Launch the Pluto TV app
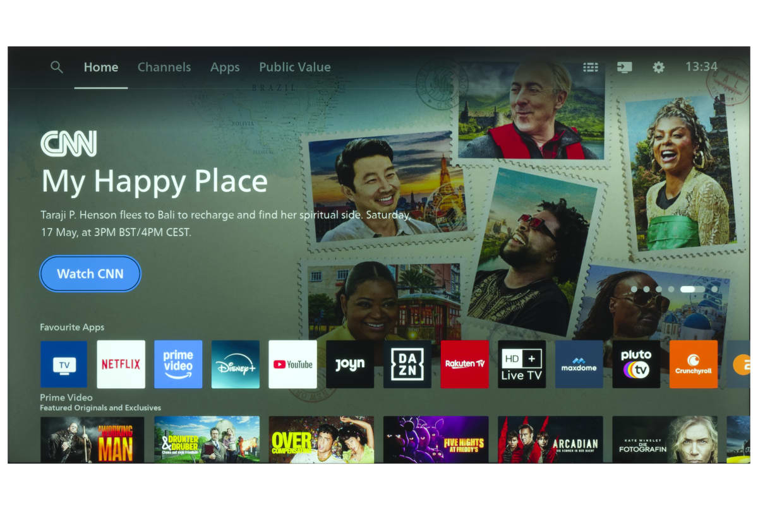 click(x=636, y=364)
